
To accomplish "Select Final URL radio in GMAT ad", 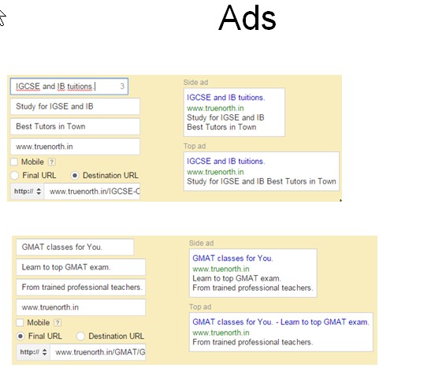I will (20, 336).
